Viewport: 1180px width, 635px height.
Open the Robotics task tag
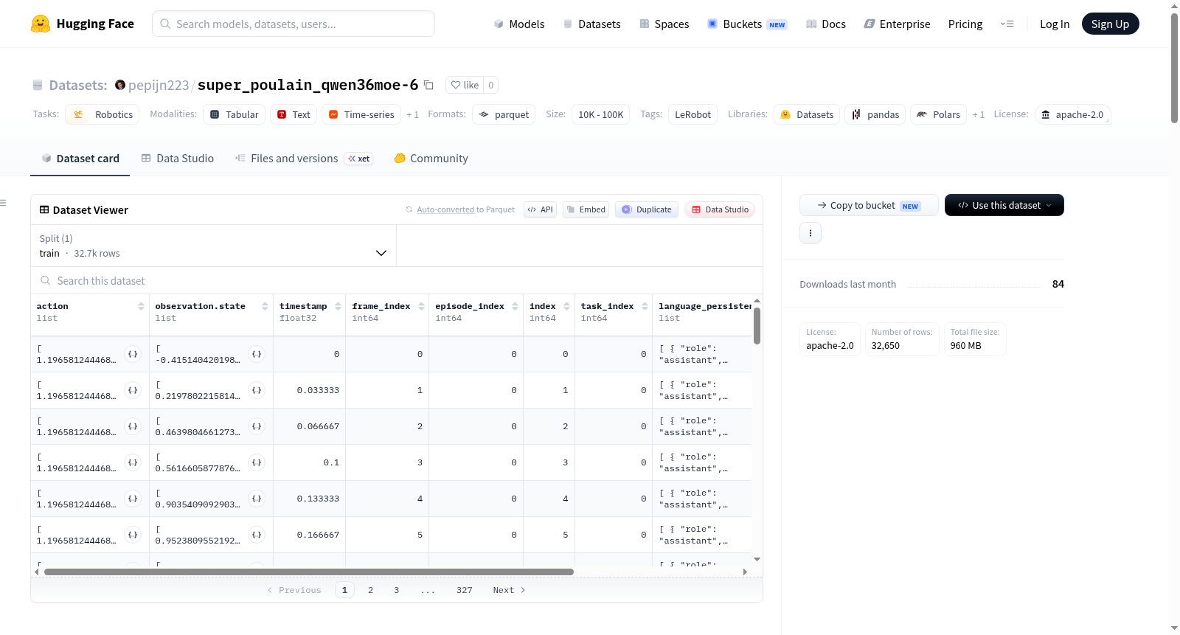point(103,114)
